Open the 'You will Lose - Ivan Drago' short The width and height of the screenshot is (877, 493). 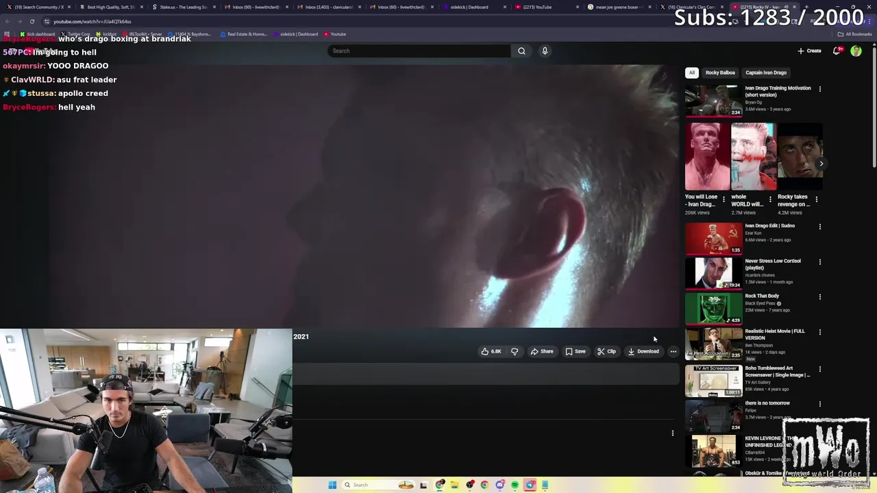(x=707, y=156)
